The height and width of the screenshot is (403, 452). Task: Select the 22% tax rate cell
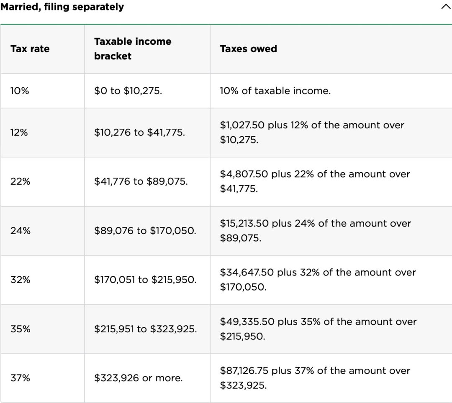click(20, 181)
